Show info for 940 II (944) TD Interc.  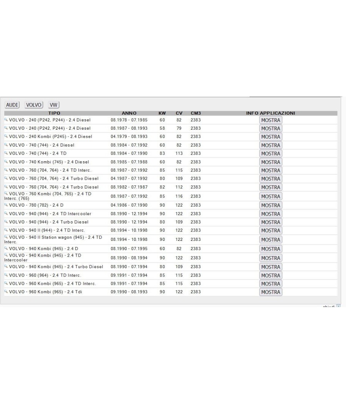(271, 230)
